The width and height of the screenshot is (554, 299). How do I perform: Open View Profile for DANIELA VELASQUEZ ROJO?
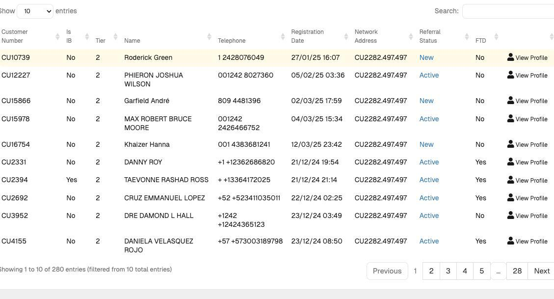(x=527, y=241)
